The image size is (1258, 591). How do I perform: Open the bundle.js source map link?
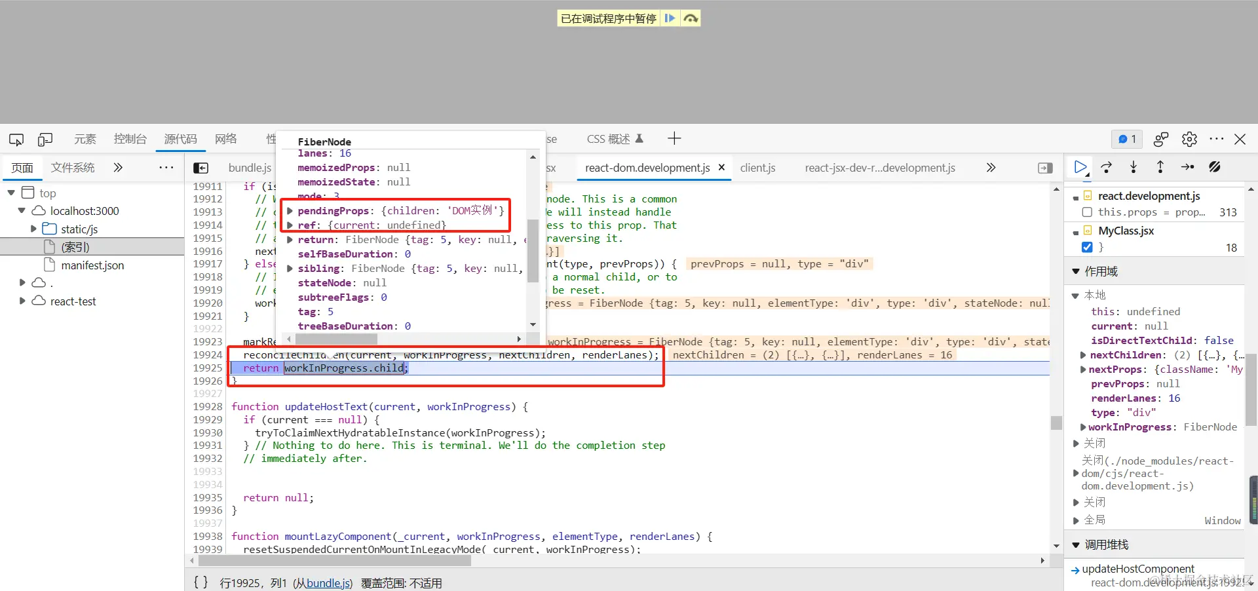point(328,583)
